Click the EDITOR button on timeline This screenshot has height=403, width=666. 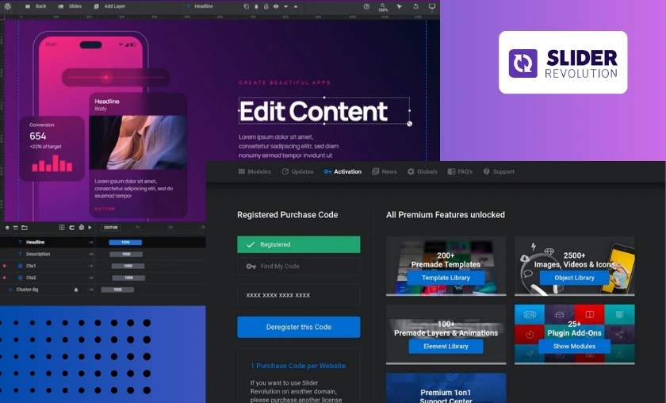(111, 228)
